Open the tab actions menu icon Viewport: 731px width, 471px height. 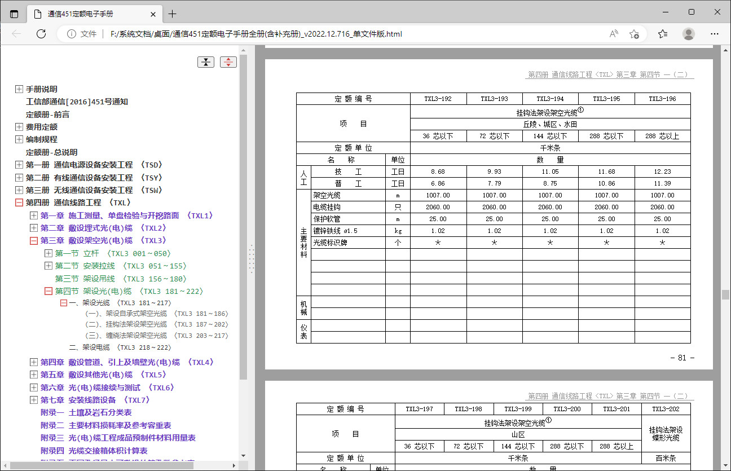click(x=14, y=14)
